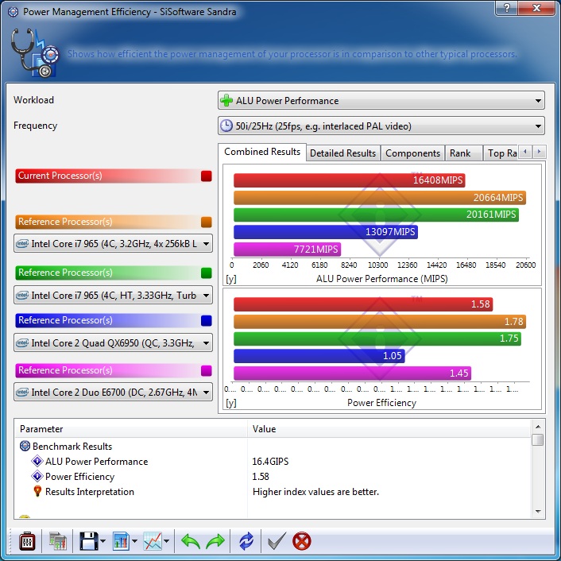Open the Workload ALU Power Performance dropdown
The image size is (561, 561).
(381, 101)
